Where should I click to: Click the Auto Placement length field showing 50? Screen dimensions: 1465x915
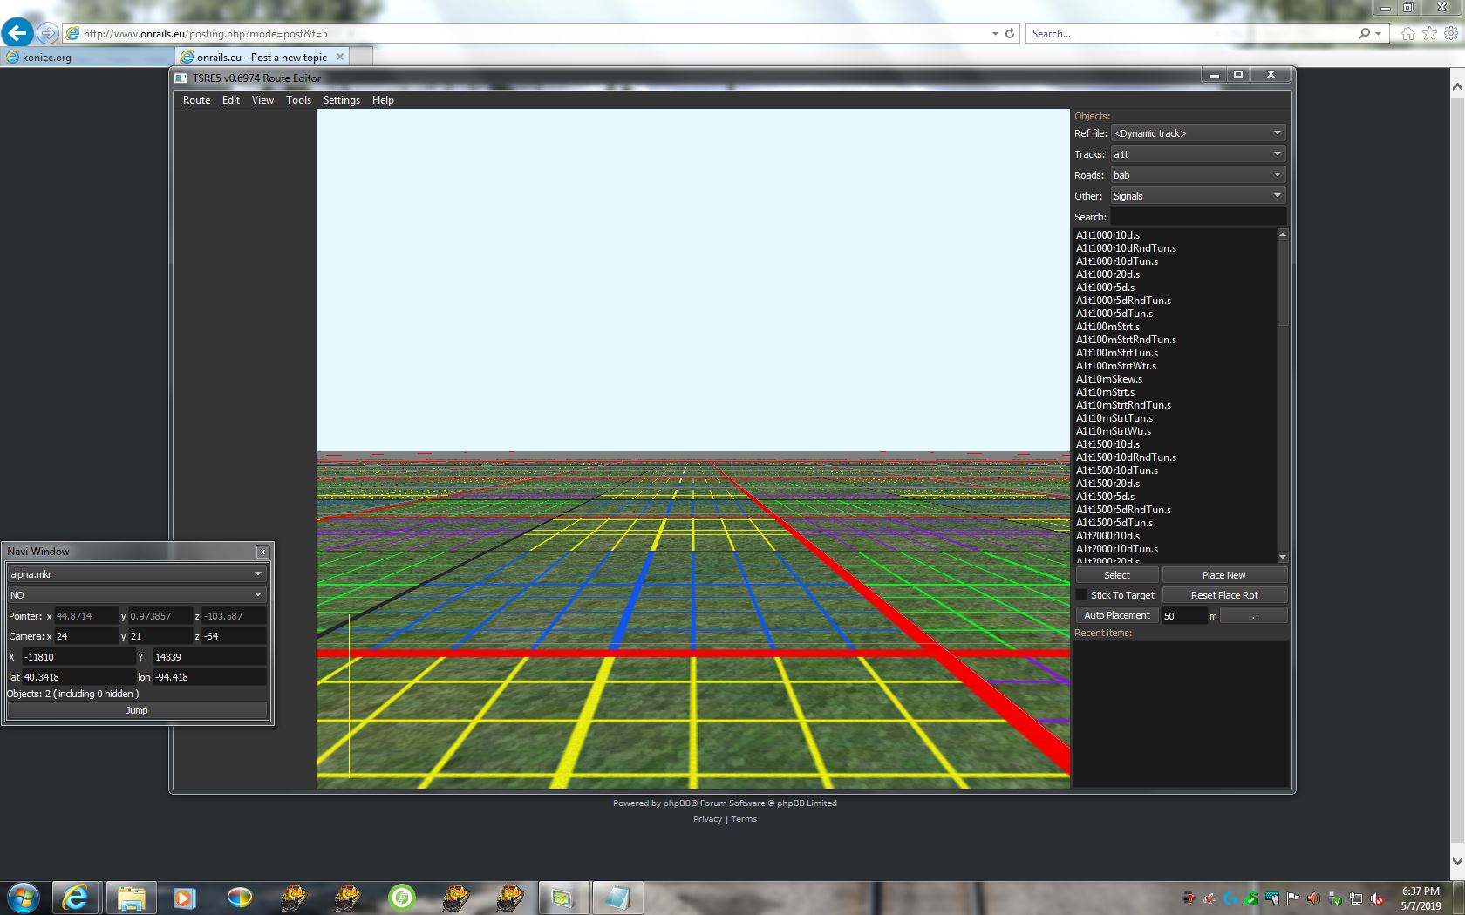pyautogui.click(x=1184, y=616)
